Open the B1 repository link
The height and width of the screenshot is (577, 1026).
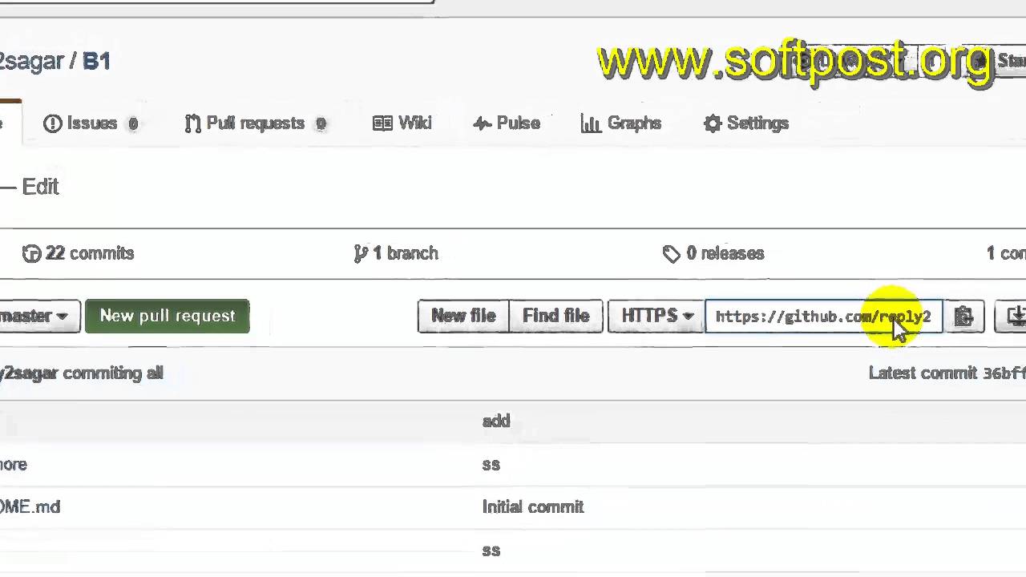pos(96,61)
